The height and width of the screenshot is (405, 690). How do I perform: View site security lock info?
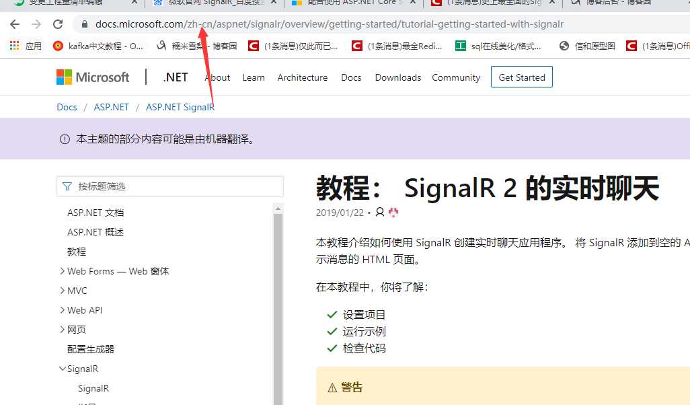click(85, 24)
